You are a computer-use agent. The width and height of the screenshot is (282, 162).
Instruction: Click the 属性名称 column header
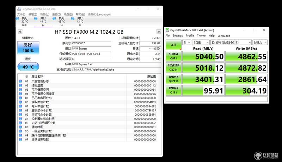tap(37, 77)
